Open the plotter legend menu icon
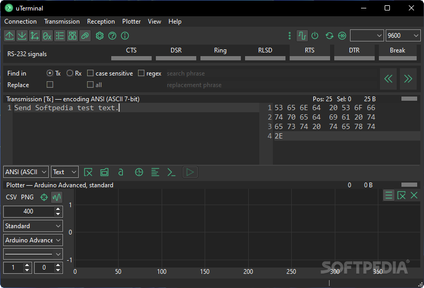Viewport: 424px width, 288px height. tap(389, 195)
